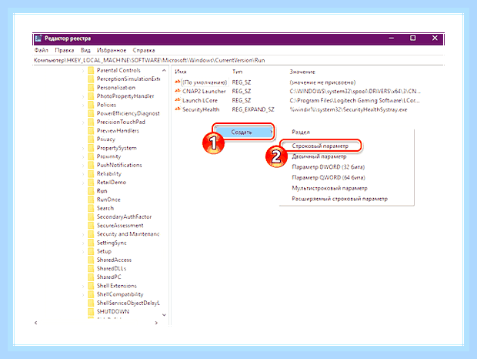
Task: Select the RetailDemo key
Action: pyautogui.click(x=112, y=183)
